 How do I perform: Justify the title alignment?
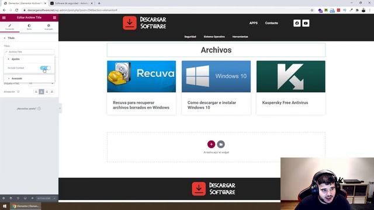point(52,92)
